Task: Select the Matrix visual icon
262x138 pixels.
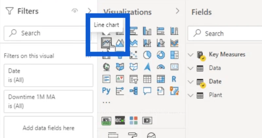Action: click(x=160, y=79)
